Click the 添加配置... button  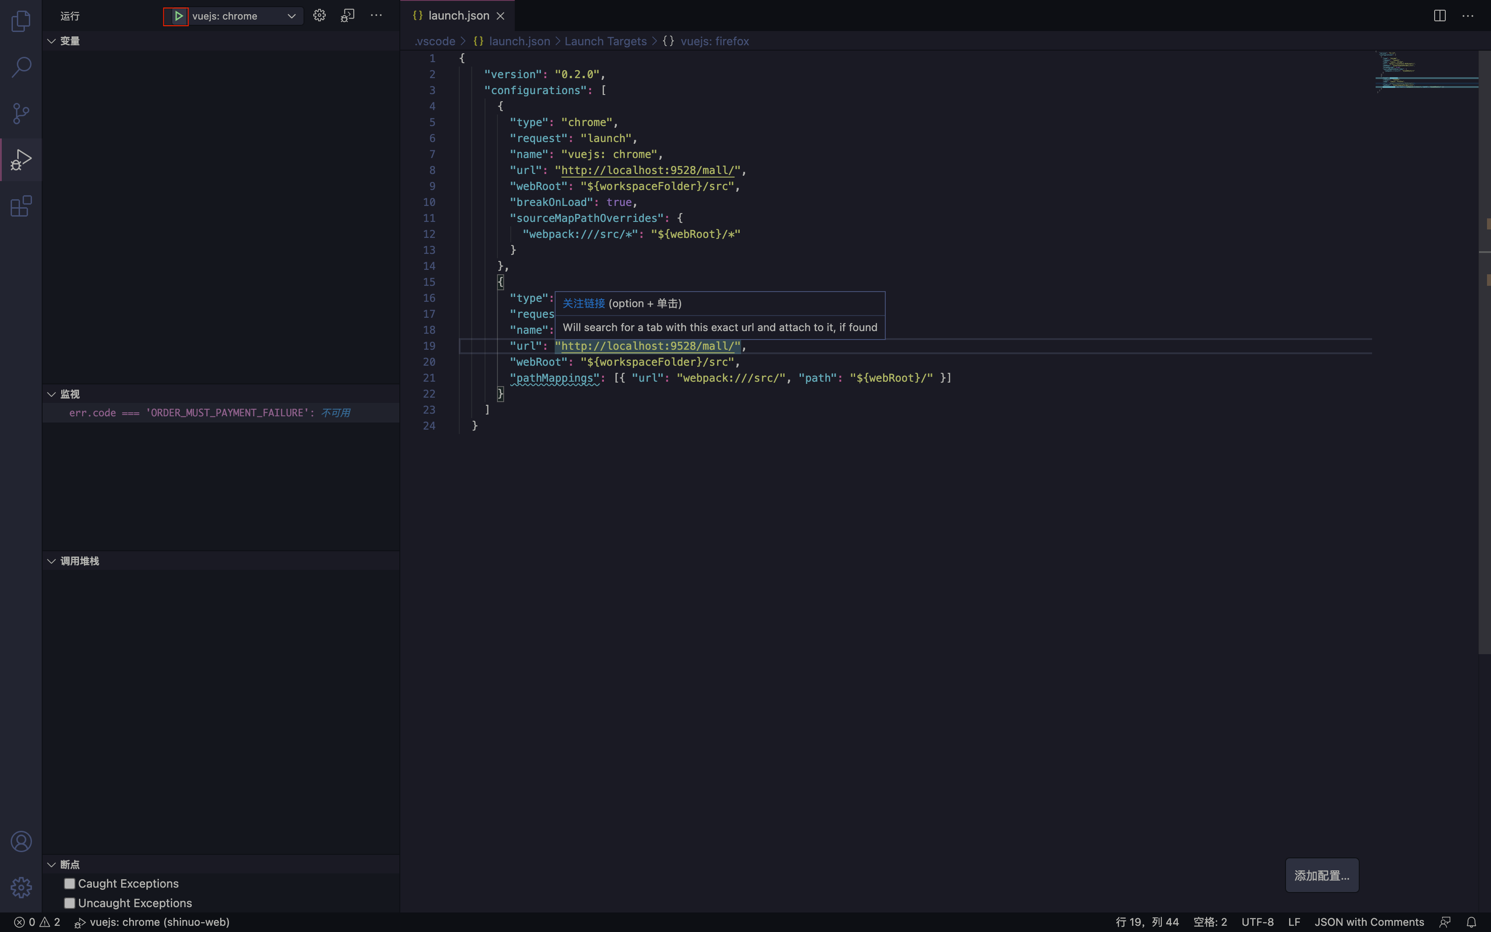(1321, 875)
